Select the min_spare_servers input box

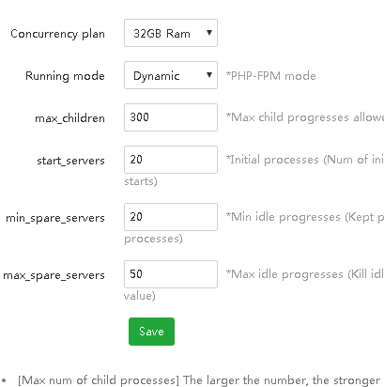(x=171, y=217)
